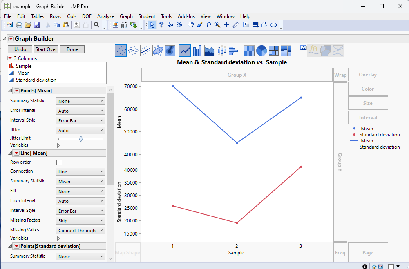Pick the Box Plot element icon
The width and height of the screenshot is (409, 269).
tap(222, 51)
